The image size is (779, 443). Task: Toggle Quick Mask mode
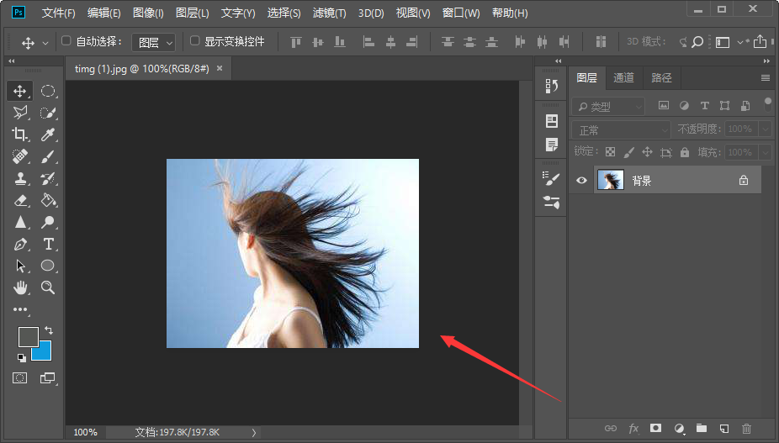pos(20,378)
